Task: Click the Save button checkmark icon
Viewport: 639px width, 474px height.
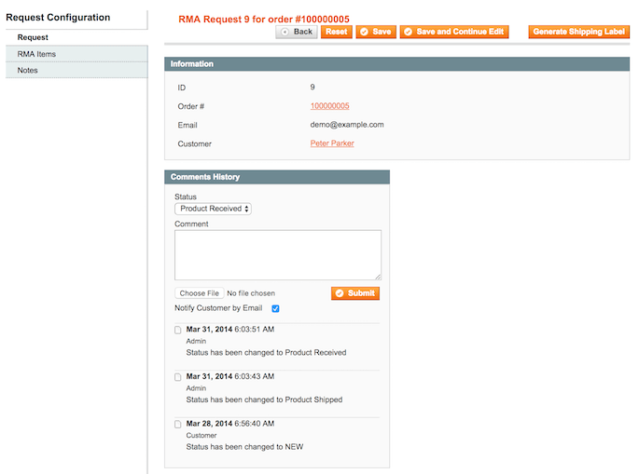Action: [364, 32]
